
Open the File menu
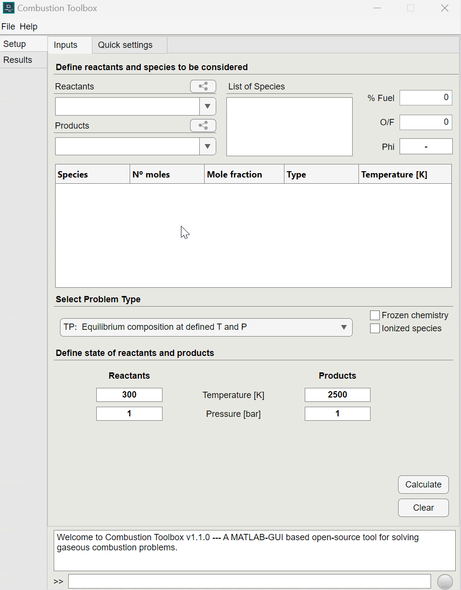click(x=8, y=27)
